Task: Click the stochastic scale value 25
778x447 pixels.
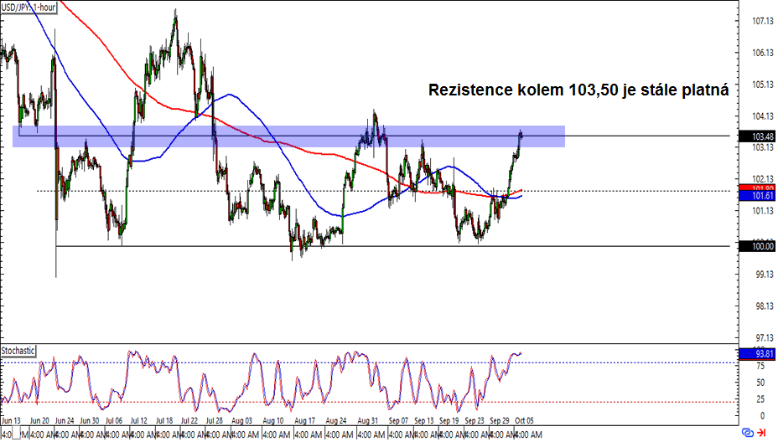Action: [760, 399]
